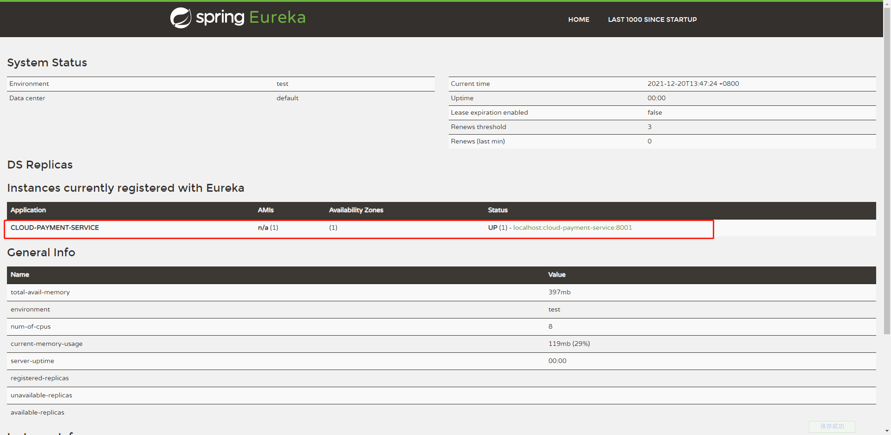
Task: Click the scrollbar down arrow
Action: tap(887, 431)
